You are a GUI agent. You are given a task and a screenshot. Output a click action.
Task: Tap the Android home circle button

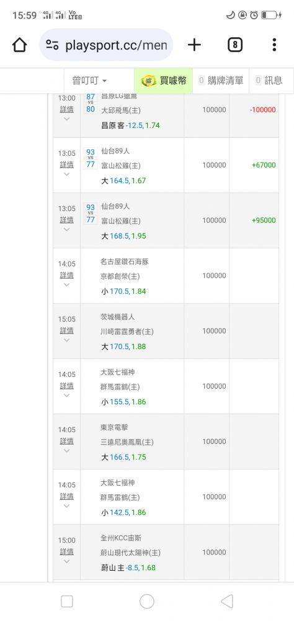(x=147, y=601)
